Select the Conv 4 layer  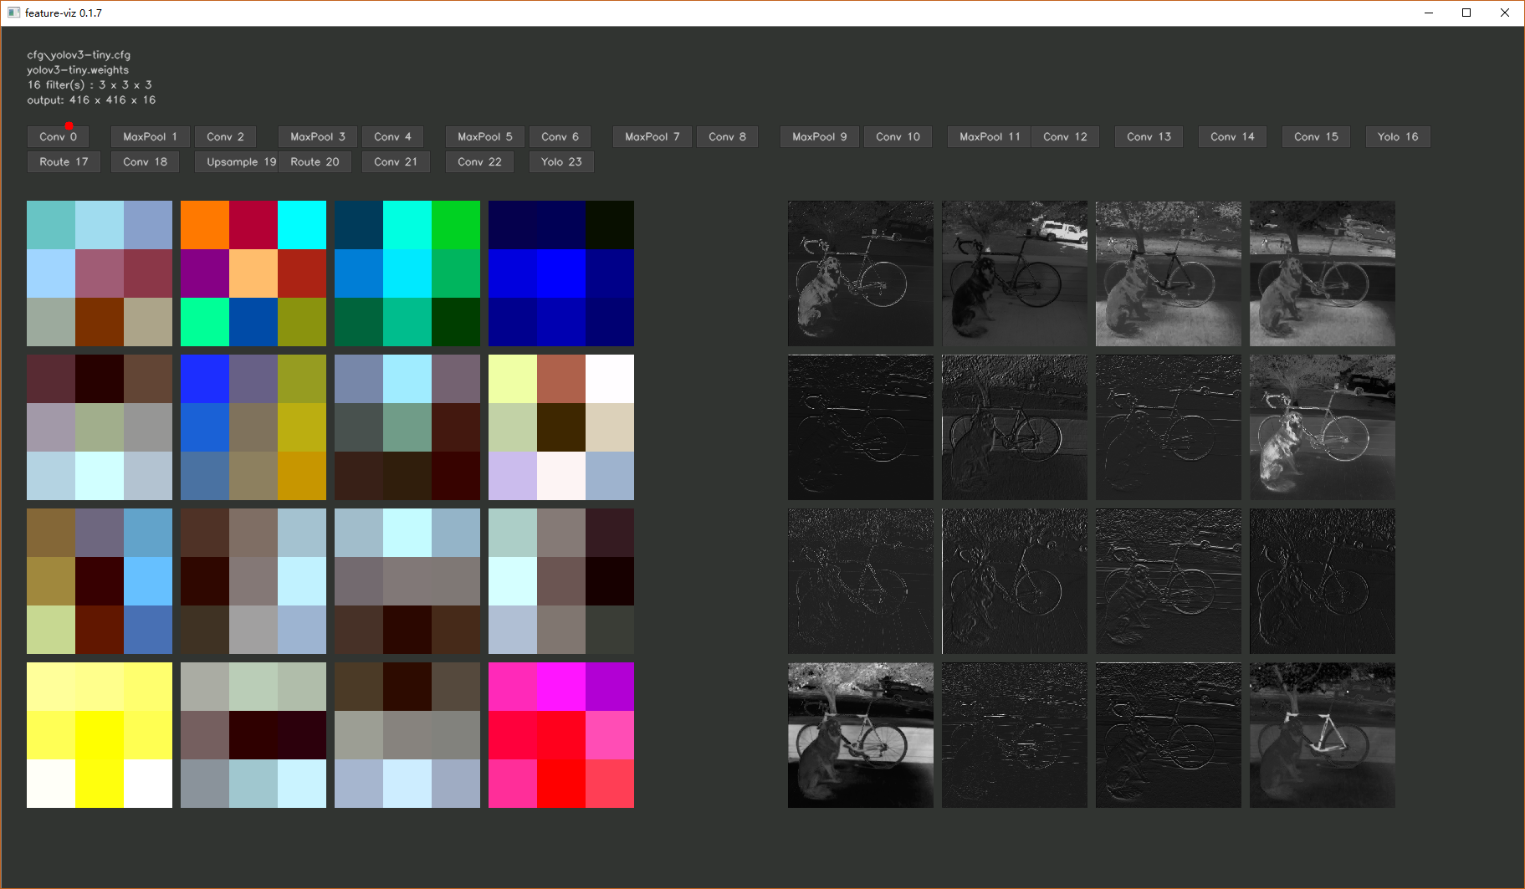(x=392, y=136)
